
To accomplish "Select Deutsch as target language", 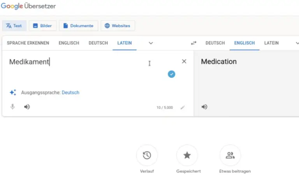I will coord(215,43).
